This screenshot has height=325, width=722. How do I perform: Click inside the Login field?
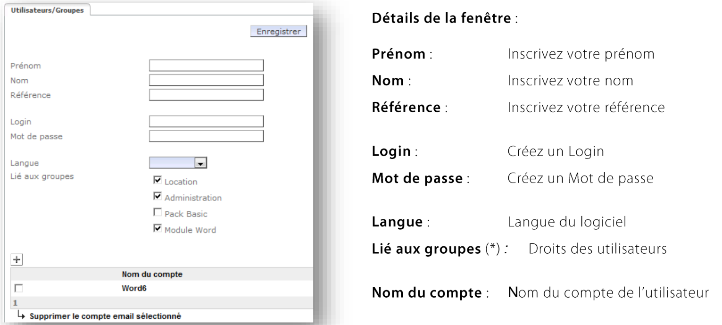tap(206, 121)
